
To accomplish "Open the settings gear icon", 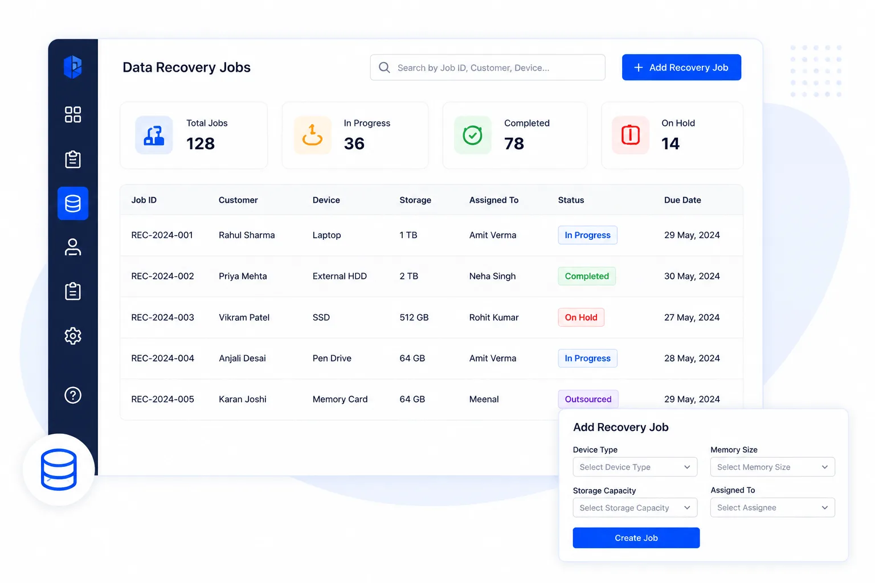I will click(73, 336).
